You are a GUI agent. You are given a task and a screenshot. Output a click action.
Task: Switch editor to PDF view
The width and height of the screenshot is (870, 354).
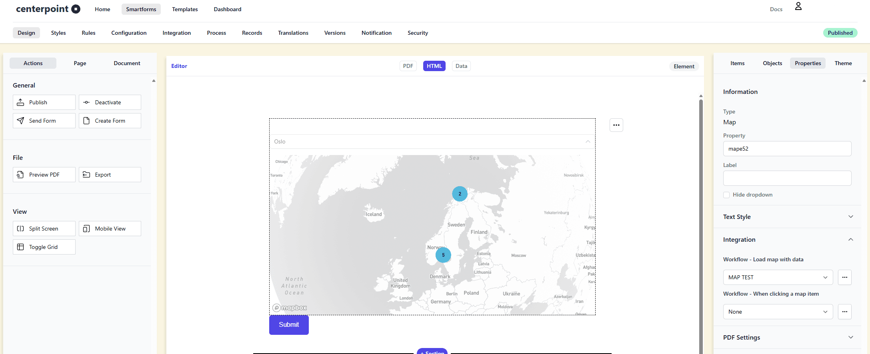pos(408,66)
